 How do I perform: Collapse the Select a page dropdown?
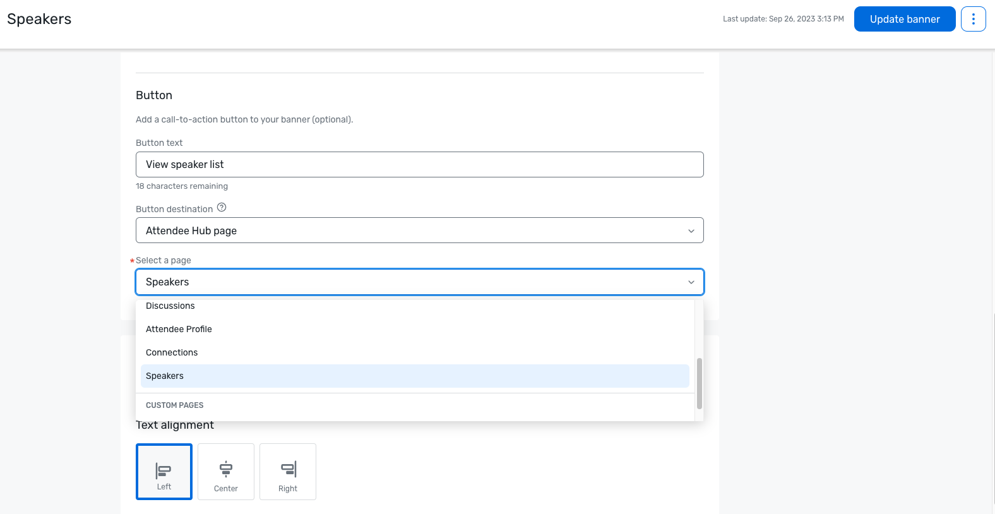point(419,282)
